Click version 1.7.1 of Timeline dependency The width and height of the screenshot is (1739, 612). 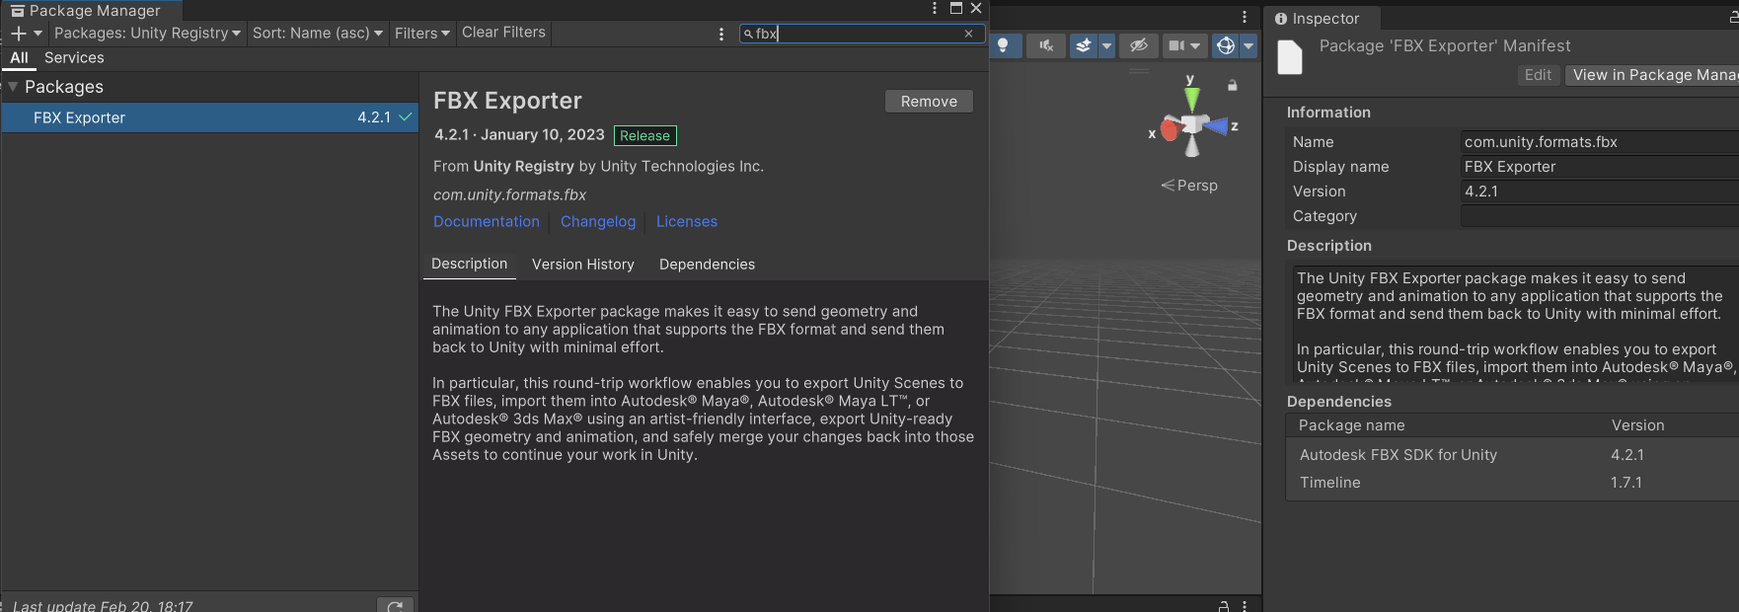coord(1626,483)
